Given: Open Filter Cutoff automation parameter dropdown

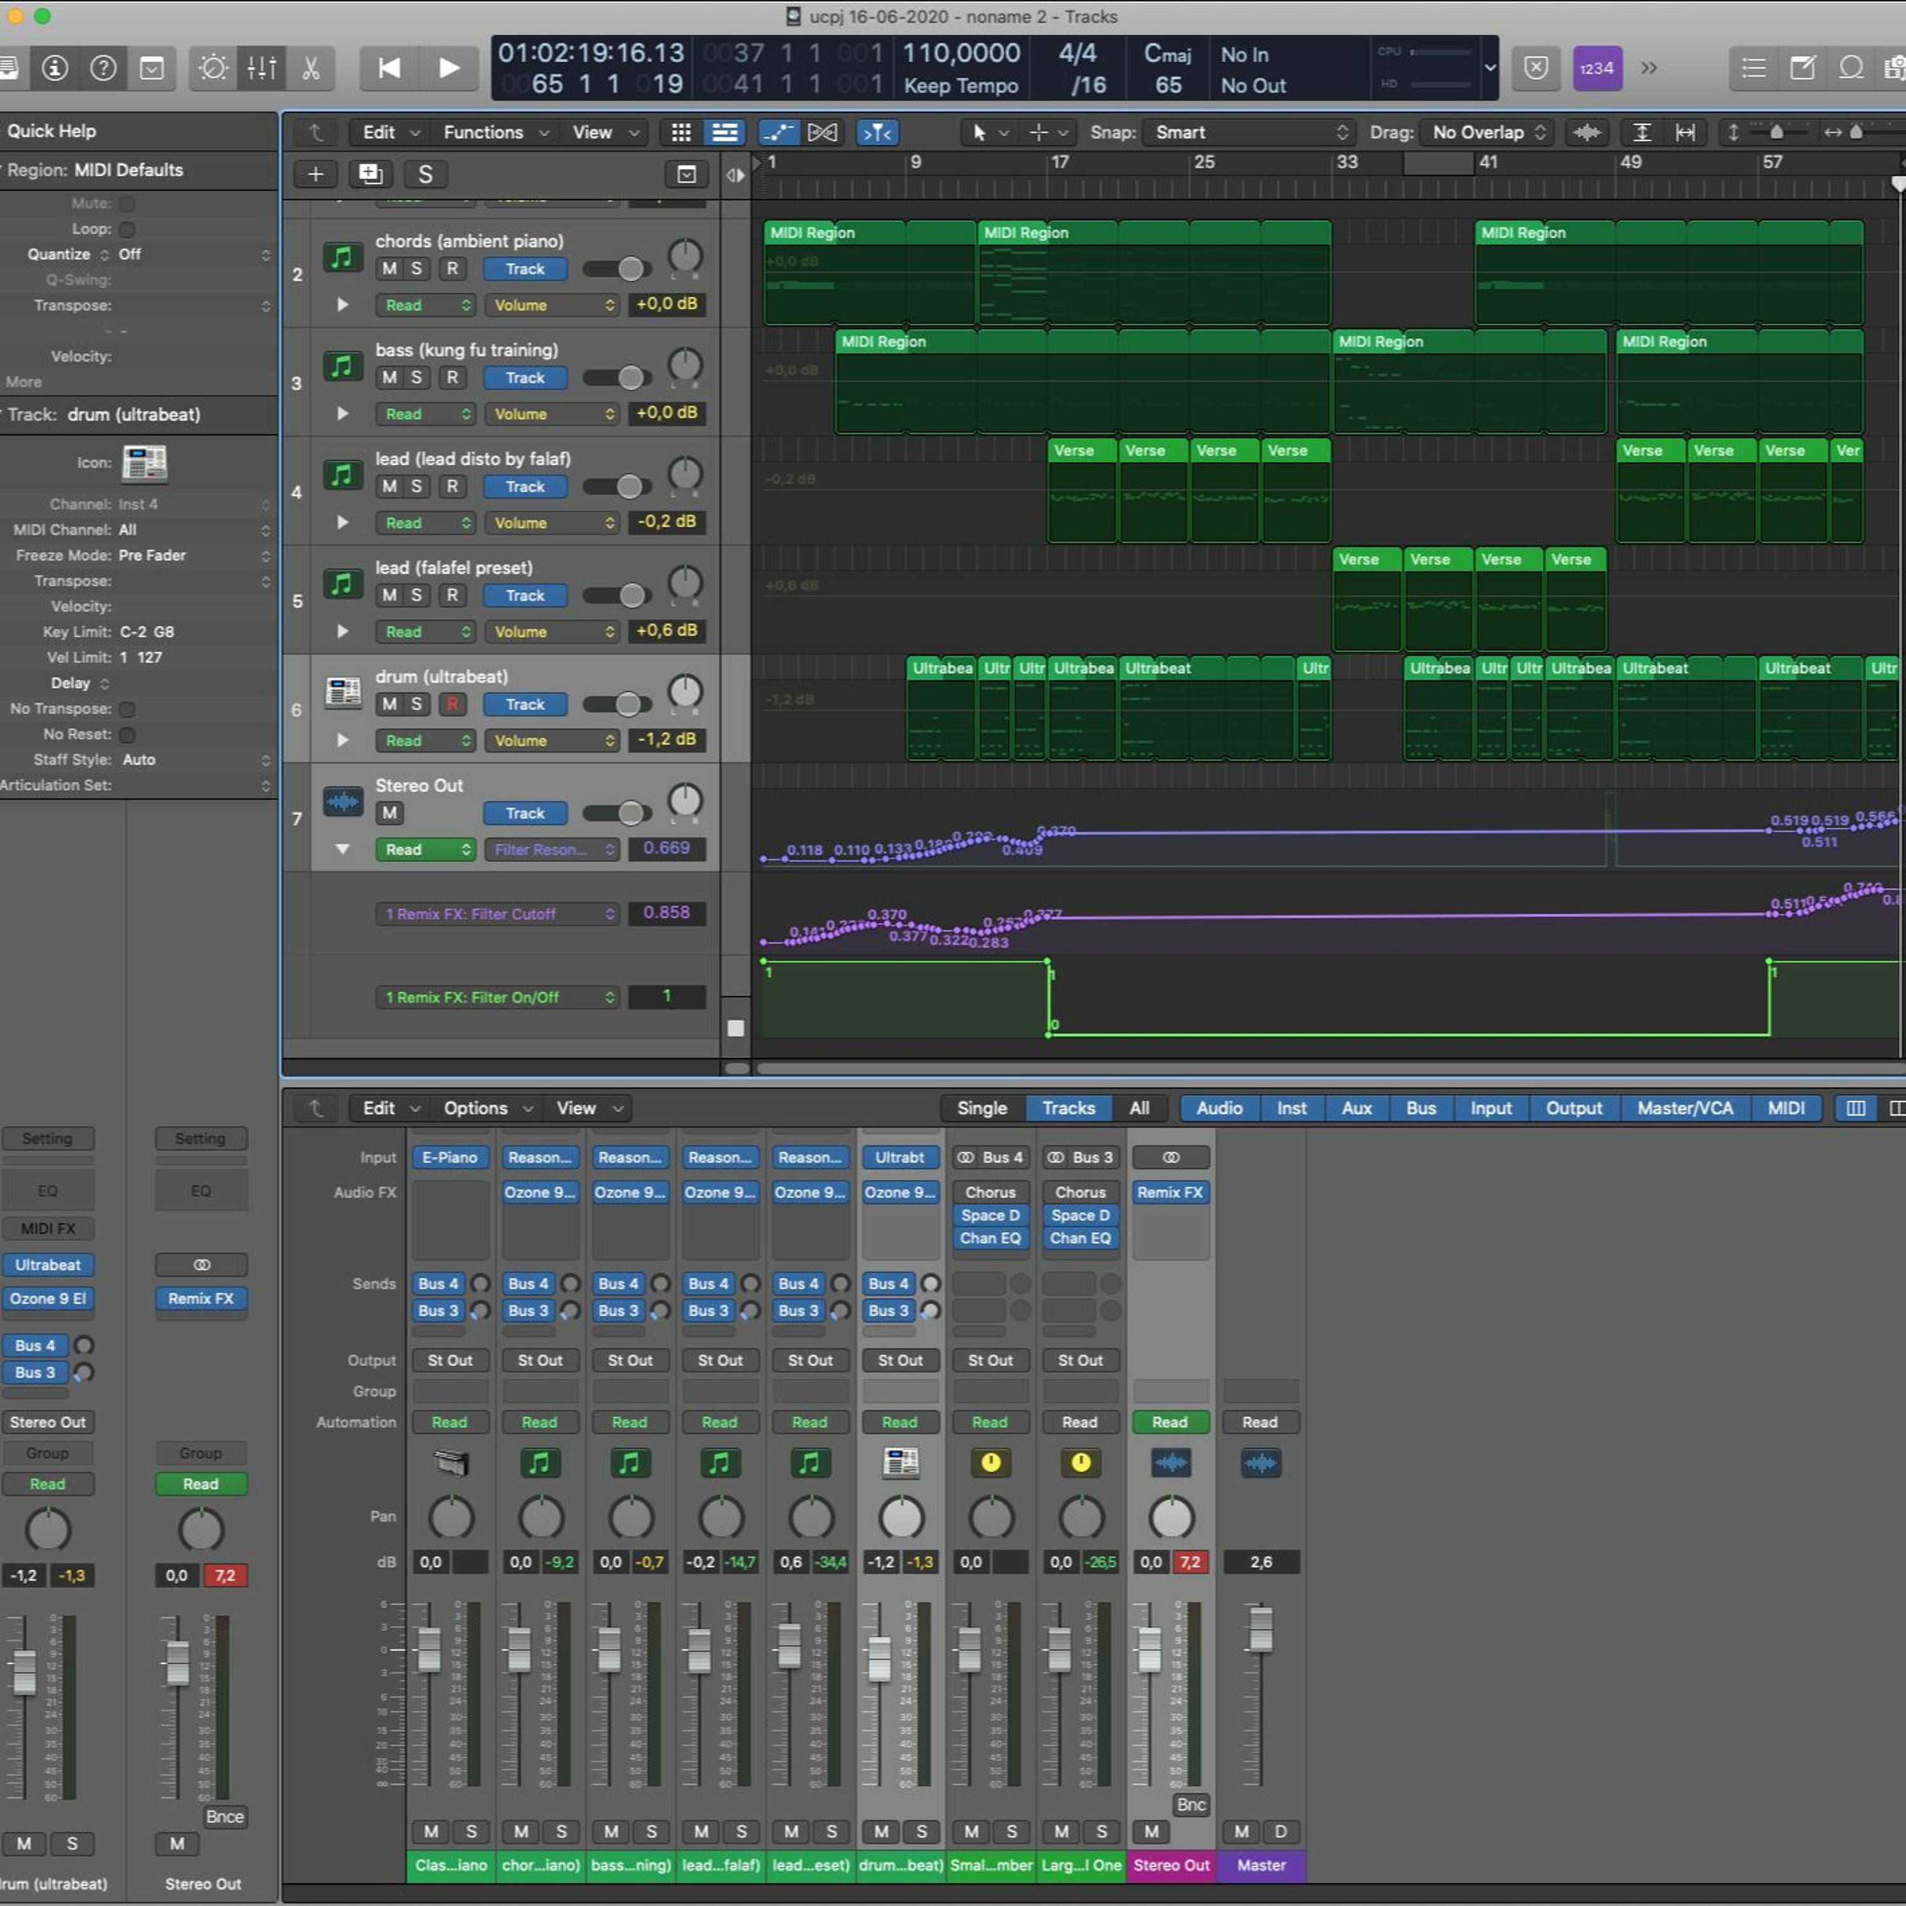Looking at the screenshot, I should (x=498, y=914).
